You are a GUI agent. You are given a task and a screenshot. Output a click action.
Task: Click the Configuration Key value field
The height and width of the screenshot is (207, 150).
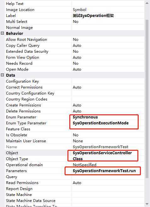[x=108, y=81]
